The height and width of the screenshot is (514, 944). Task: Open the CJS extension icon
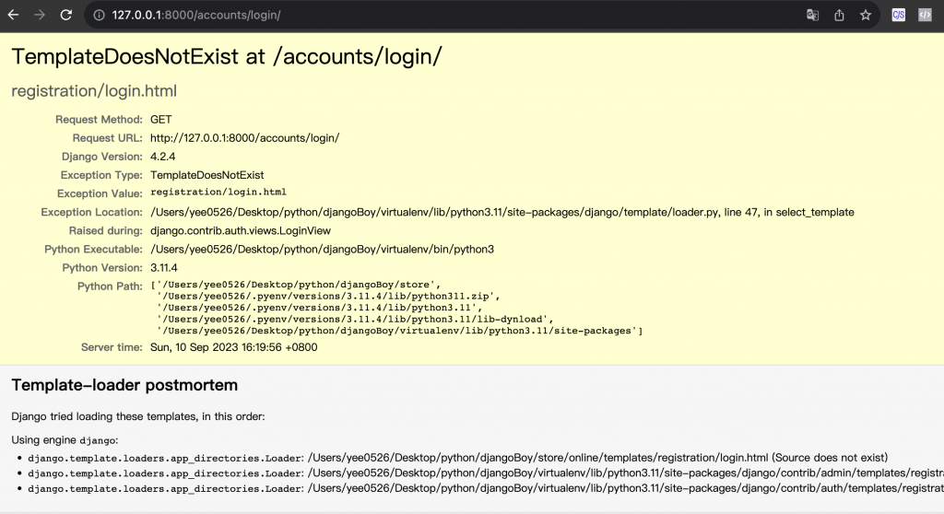point(898,15)
